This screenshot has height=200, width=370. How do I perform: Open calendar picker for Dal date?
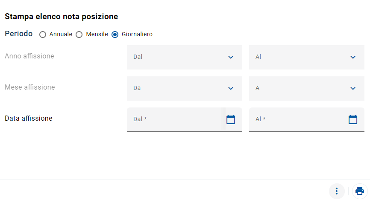tap(231, 119)
